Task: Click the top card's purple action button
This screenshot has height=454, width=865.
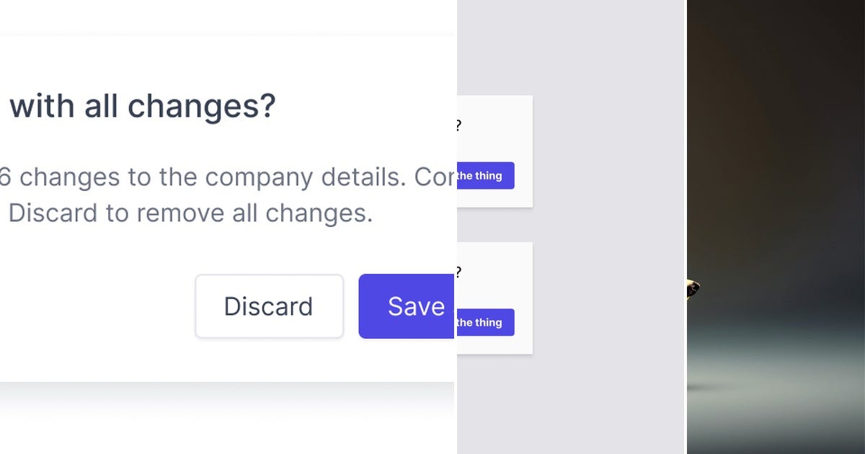Action: coord(490,176)
